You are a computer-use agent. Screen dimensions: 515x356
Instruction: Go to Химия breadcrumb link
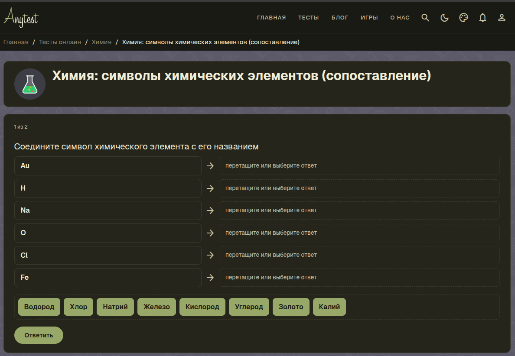point(101,42)
